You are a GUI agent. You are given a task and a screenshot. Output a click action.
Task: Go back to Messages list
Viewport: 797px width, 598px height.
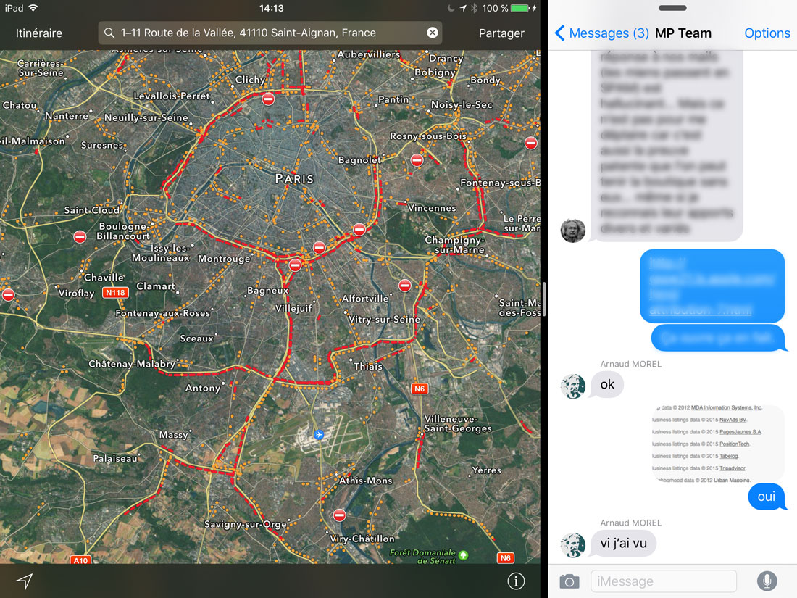602,33
